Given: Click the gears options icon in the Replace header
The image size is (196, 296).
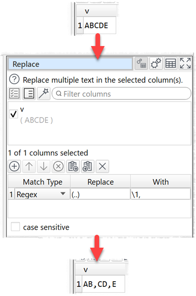Looking at the screenshot, I should pos(156,64).
